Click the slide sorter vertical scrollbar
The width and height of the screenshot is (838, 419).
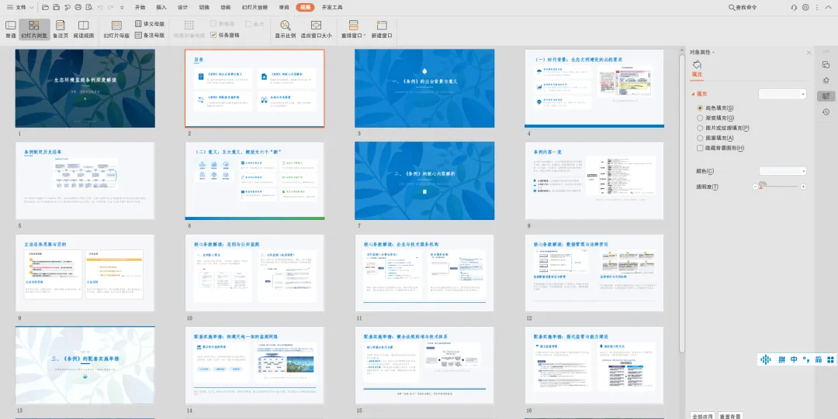pyautogui.click(x=682, y=203)
